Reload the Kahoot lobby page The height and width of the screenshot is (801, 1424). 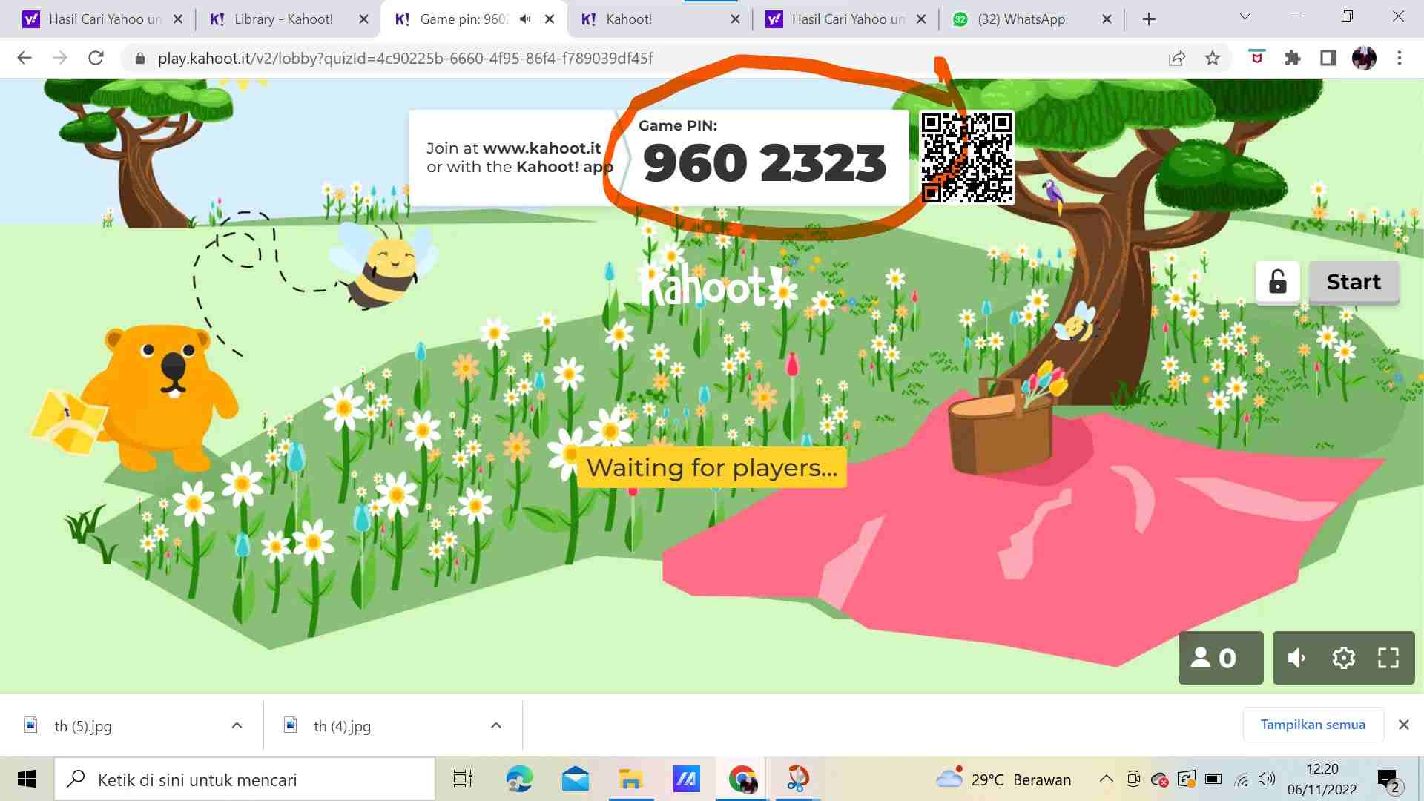96,58
